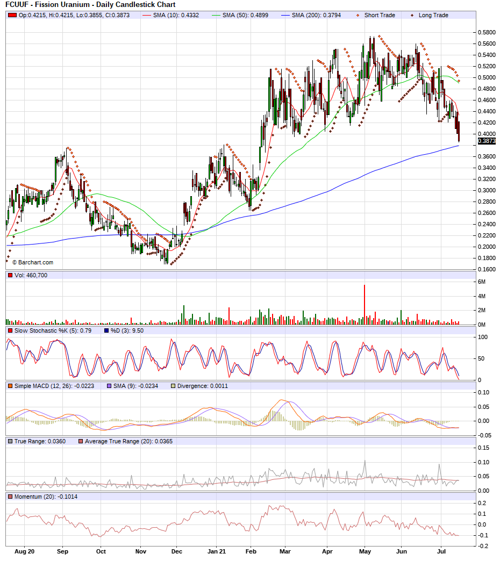This screenshot has width=500, height=568.
Task: Click the Slow Stochastic %K (5): 0.79 label
Action: (53, 330)
